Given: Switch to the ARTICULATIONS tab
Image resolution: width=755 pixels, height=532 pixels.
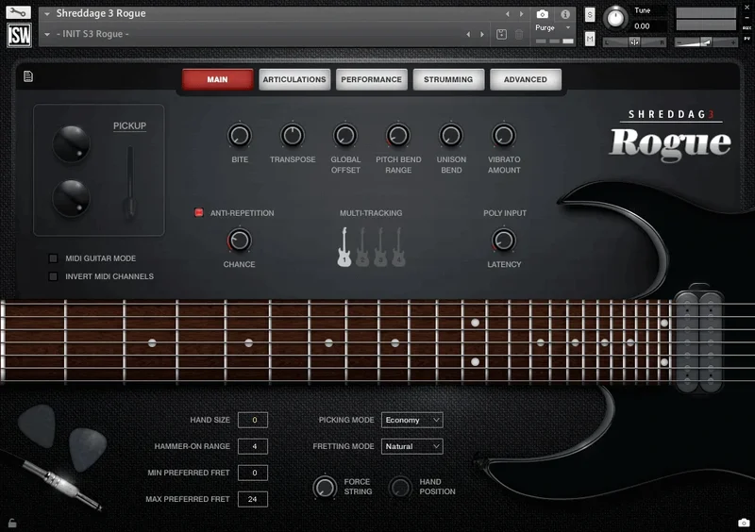Looking at the screenshot, I should [x=294, y=79].
